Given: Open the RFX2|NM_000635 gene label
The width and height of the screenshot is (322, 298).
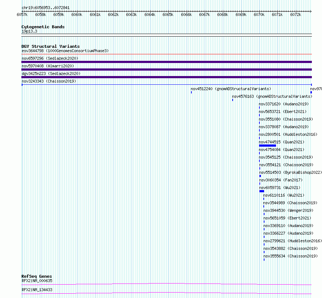Looking at the screenshot, I should tap(37, 281).
